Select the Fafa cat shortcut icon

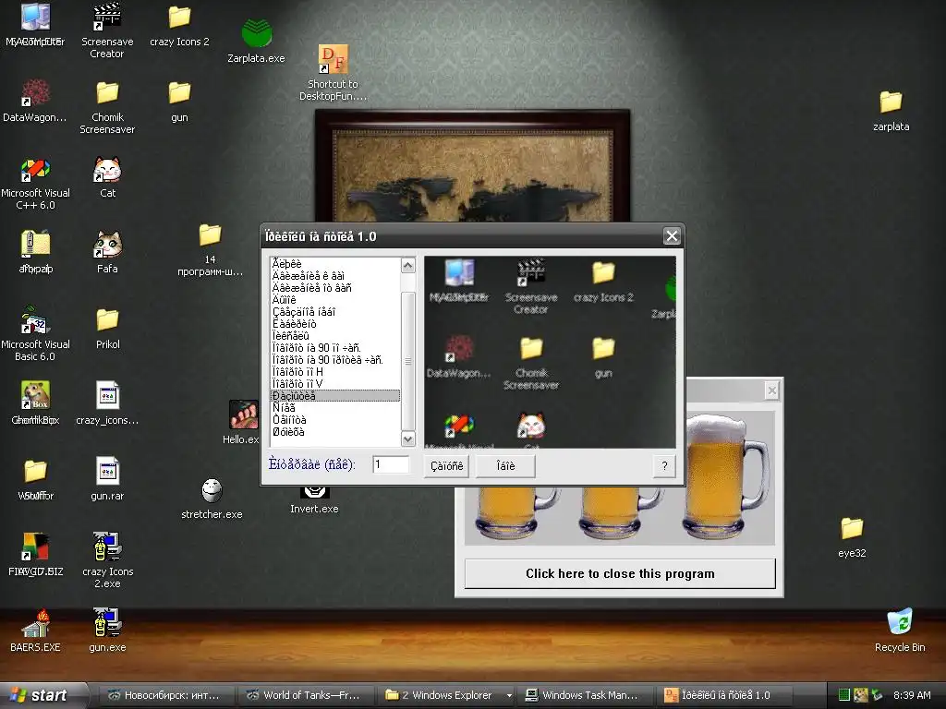(107, 252)
